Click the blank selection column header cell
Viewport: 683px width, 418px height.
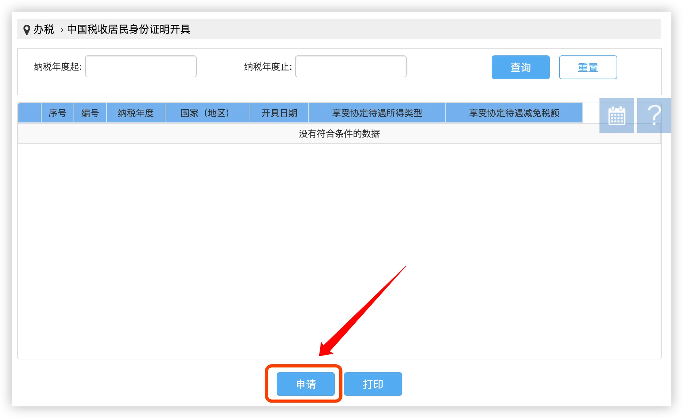coord(30,113)
